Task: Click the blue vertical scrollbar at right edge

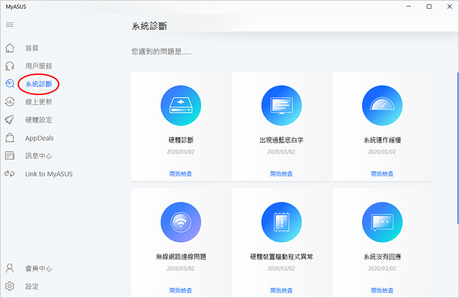Action: coord(458,148)
